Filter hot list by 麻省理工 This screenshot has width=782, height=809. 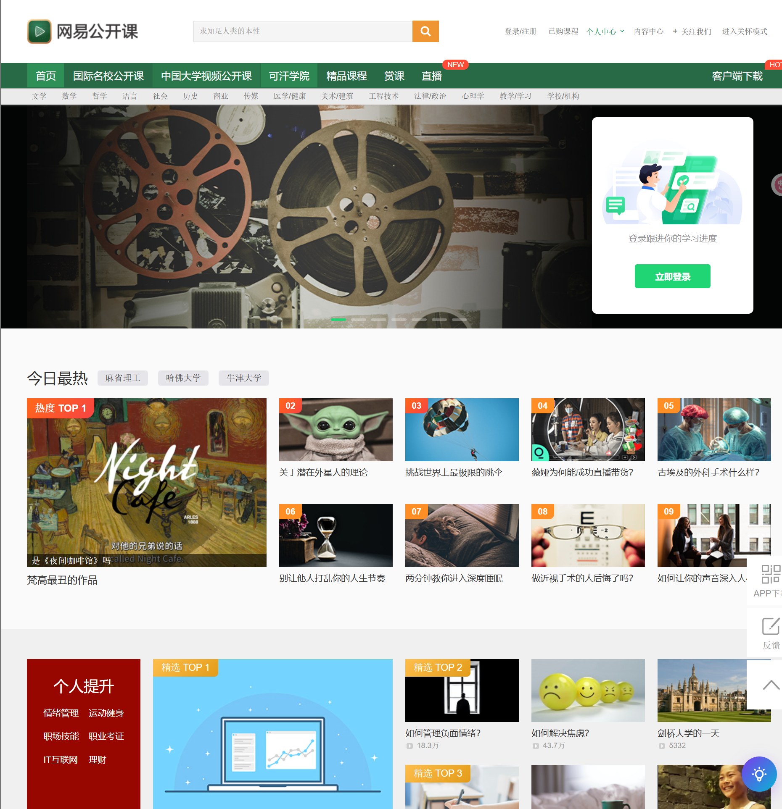[123, 378]
